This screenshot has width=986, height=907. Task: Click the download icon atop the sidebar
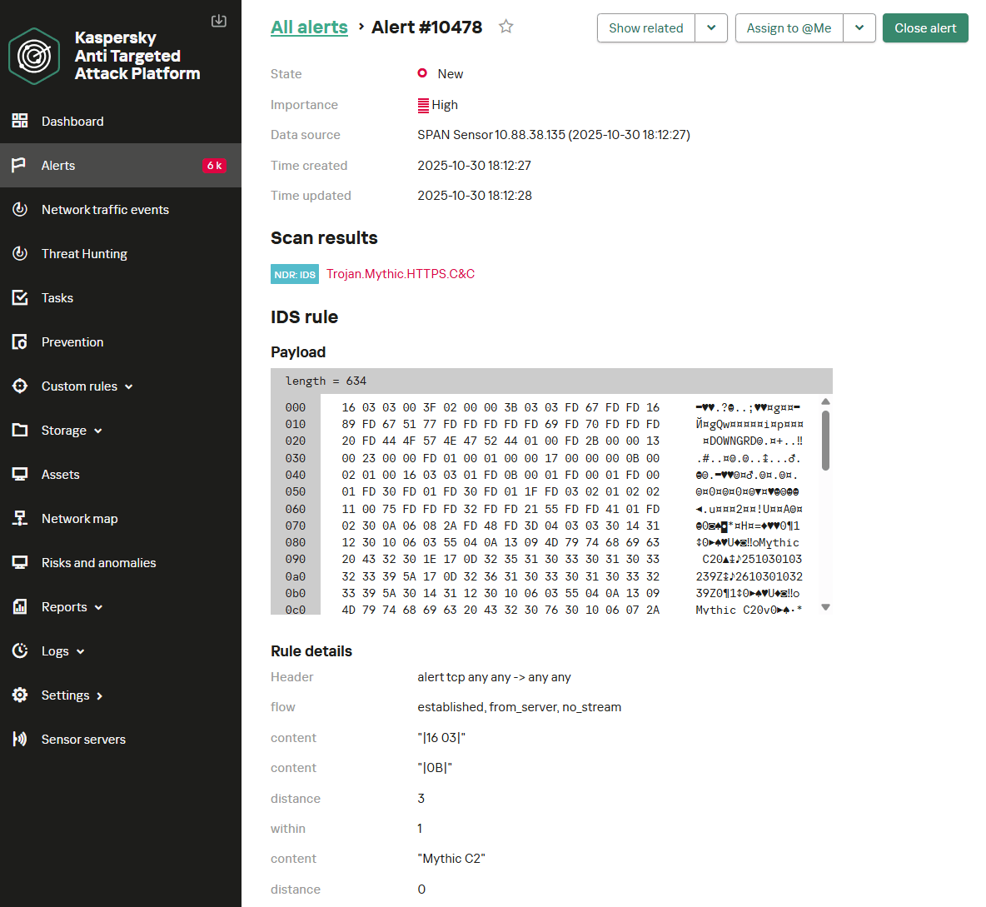pos(219,21)
